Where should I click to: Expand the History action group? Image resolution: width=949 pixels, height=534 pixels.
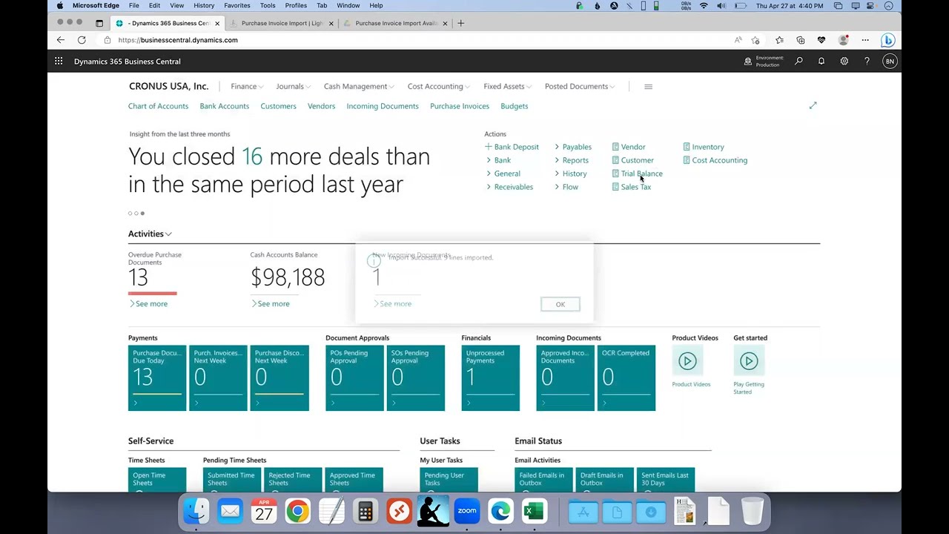[x=570, y=174]
